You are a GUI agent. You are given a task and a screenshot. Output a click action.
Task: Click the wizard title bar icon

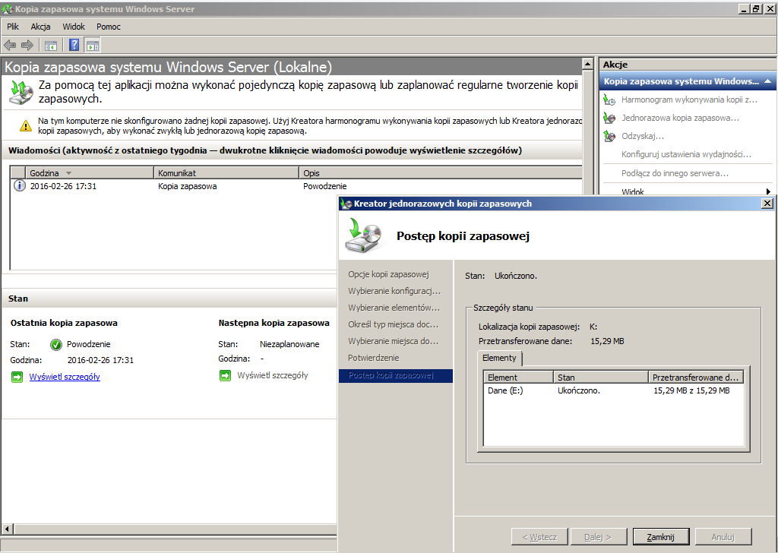346,204
